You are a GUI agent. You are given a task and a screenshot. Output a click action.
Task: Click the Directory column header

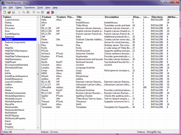pyautogui.click(x=157, y=17)
